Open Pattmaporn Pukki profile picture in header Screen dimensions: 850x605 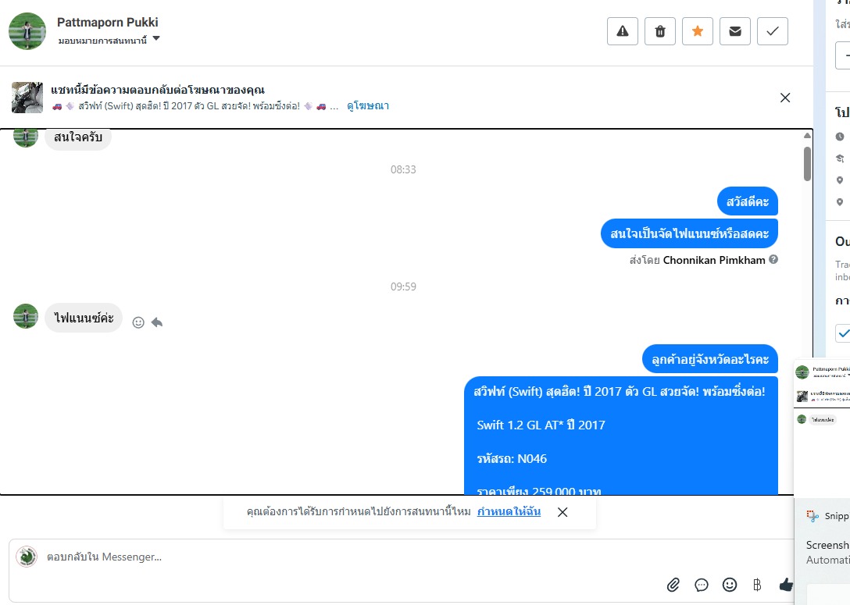[x=27, y=31]
